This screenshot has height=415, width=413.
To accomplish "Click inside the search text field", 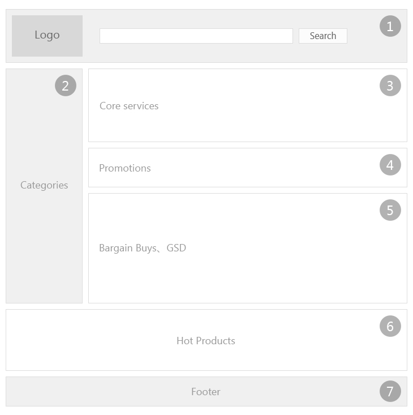I will pos(196,36).
